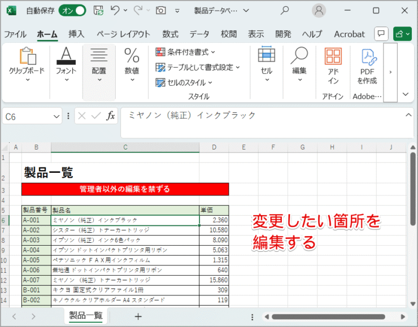This screenshot has width=418, height=327.
Task: Open the フォント group
Action: click(x=66, y=64)
